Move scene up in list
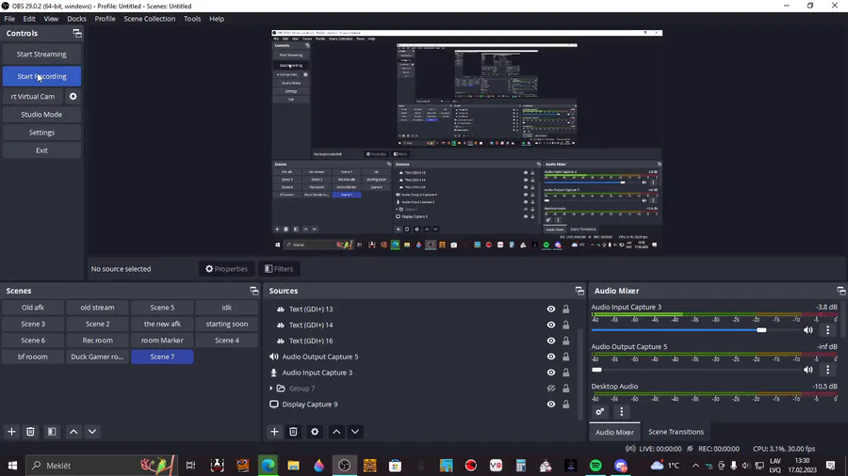The image size is (848, 476). point(73,432)
